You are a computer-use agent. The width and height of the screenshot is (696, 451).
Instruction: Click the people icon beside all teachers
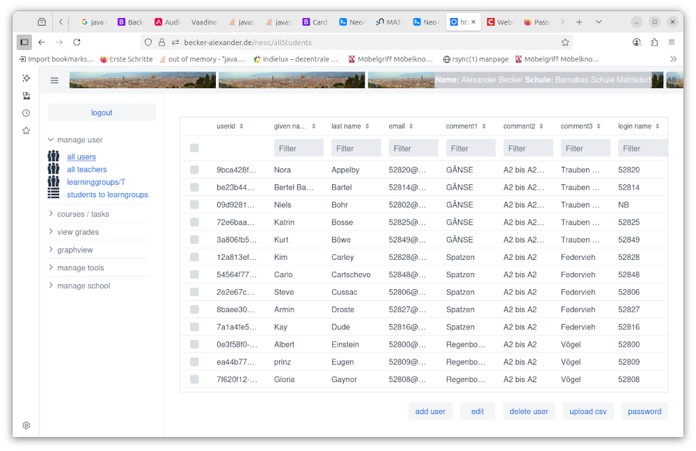coord(54,170)
